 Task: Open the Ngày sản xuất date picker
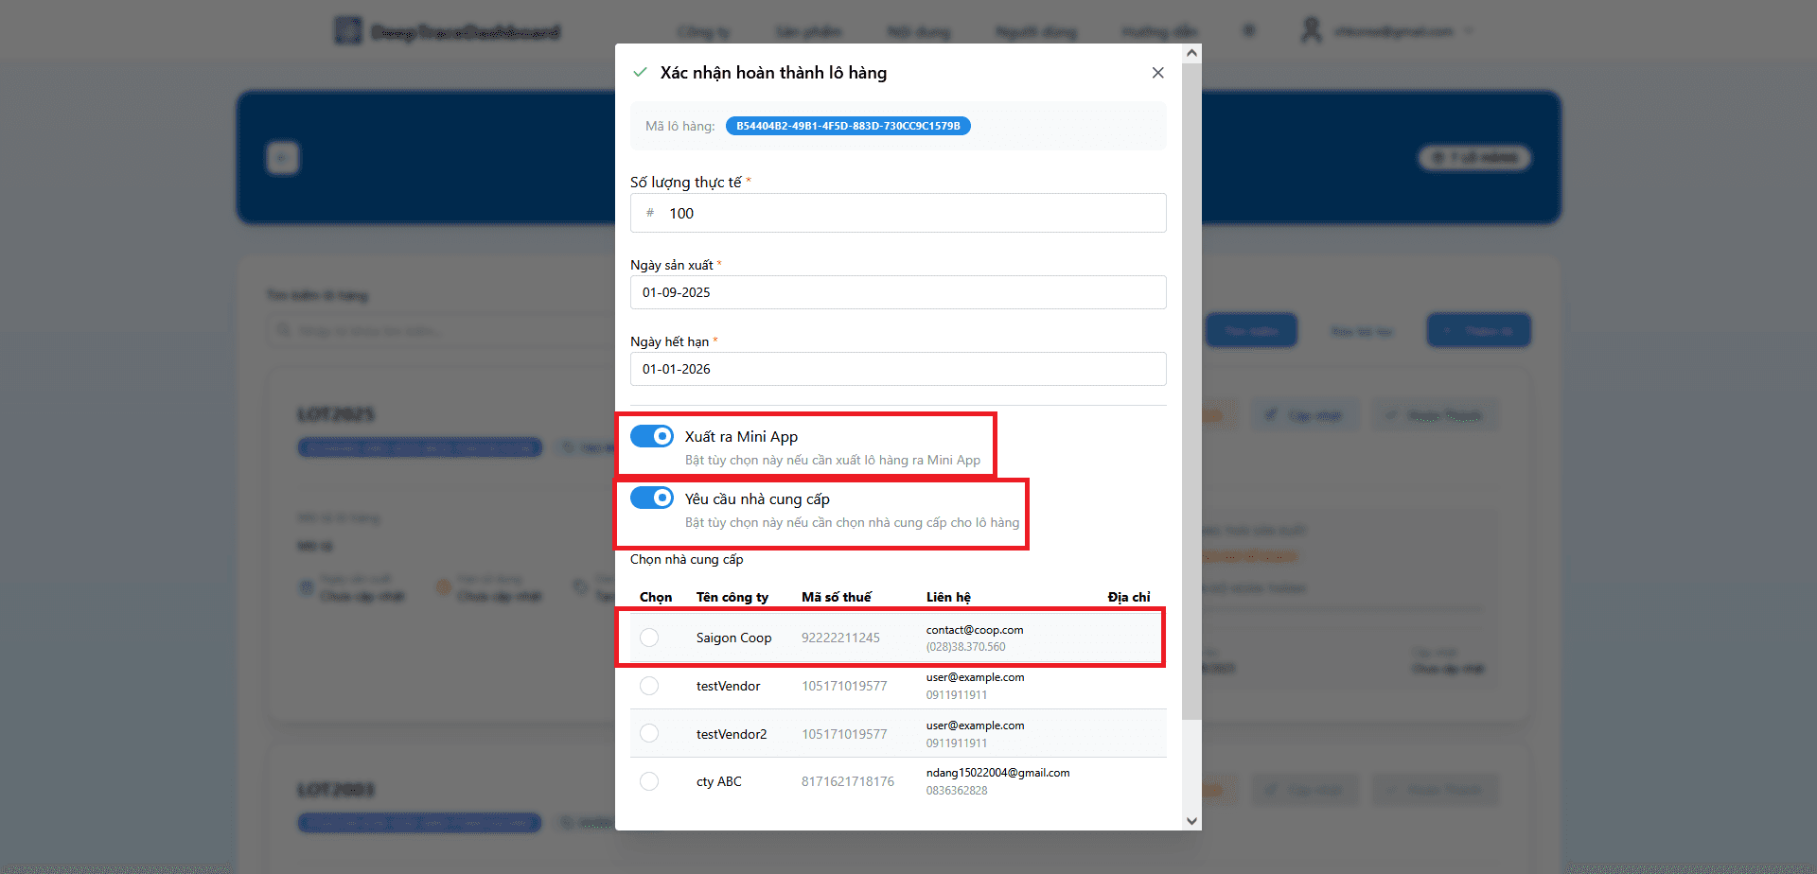(x=897, y=292)
